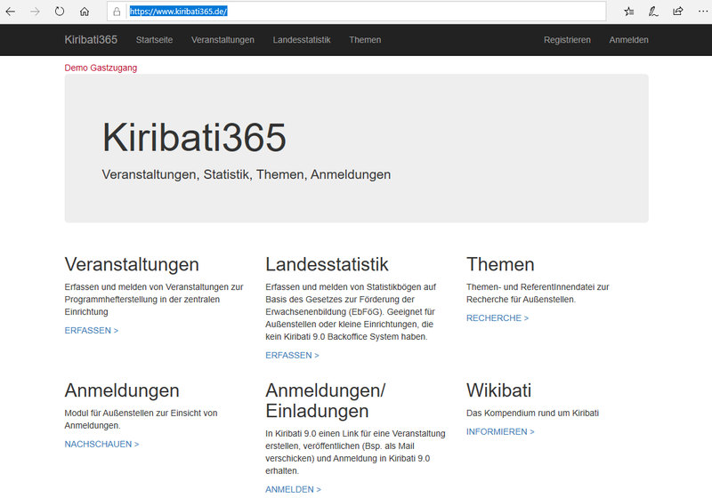Click the 'Themen- und ReferentInnendatei' description text
Screen dimensions: 712x498
point(538,293)
